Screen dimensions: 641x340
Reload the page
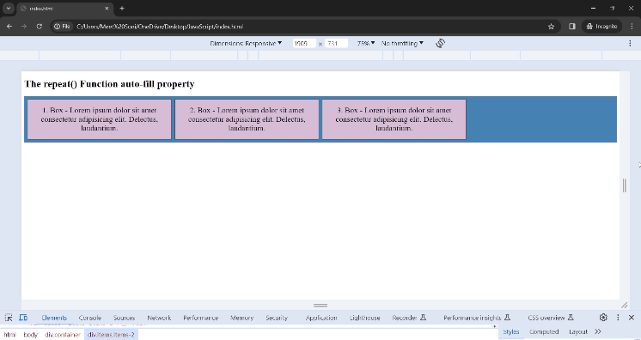(40, 26)
